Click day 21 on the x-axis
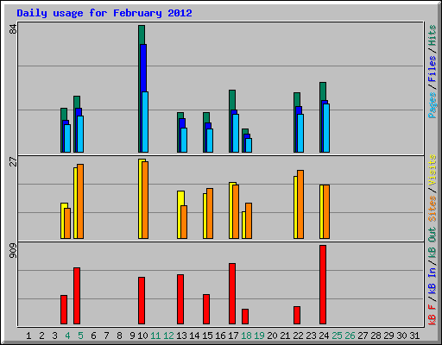The height and width of the screenshot is (345, 442). tap(285, 336)
